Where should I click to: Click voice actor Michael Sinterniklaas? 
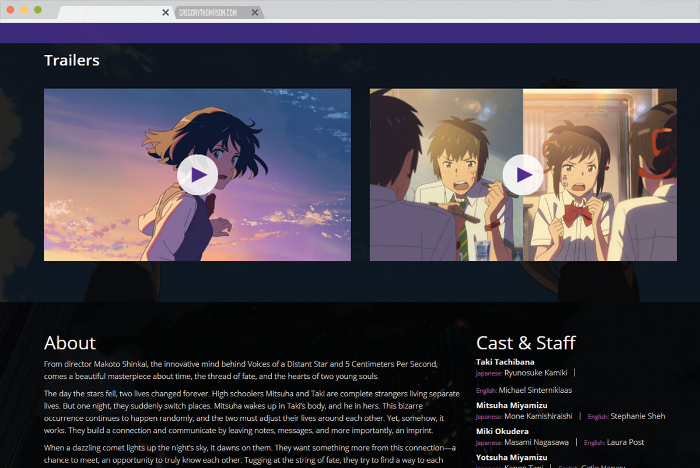coord(535,390)
